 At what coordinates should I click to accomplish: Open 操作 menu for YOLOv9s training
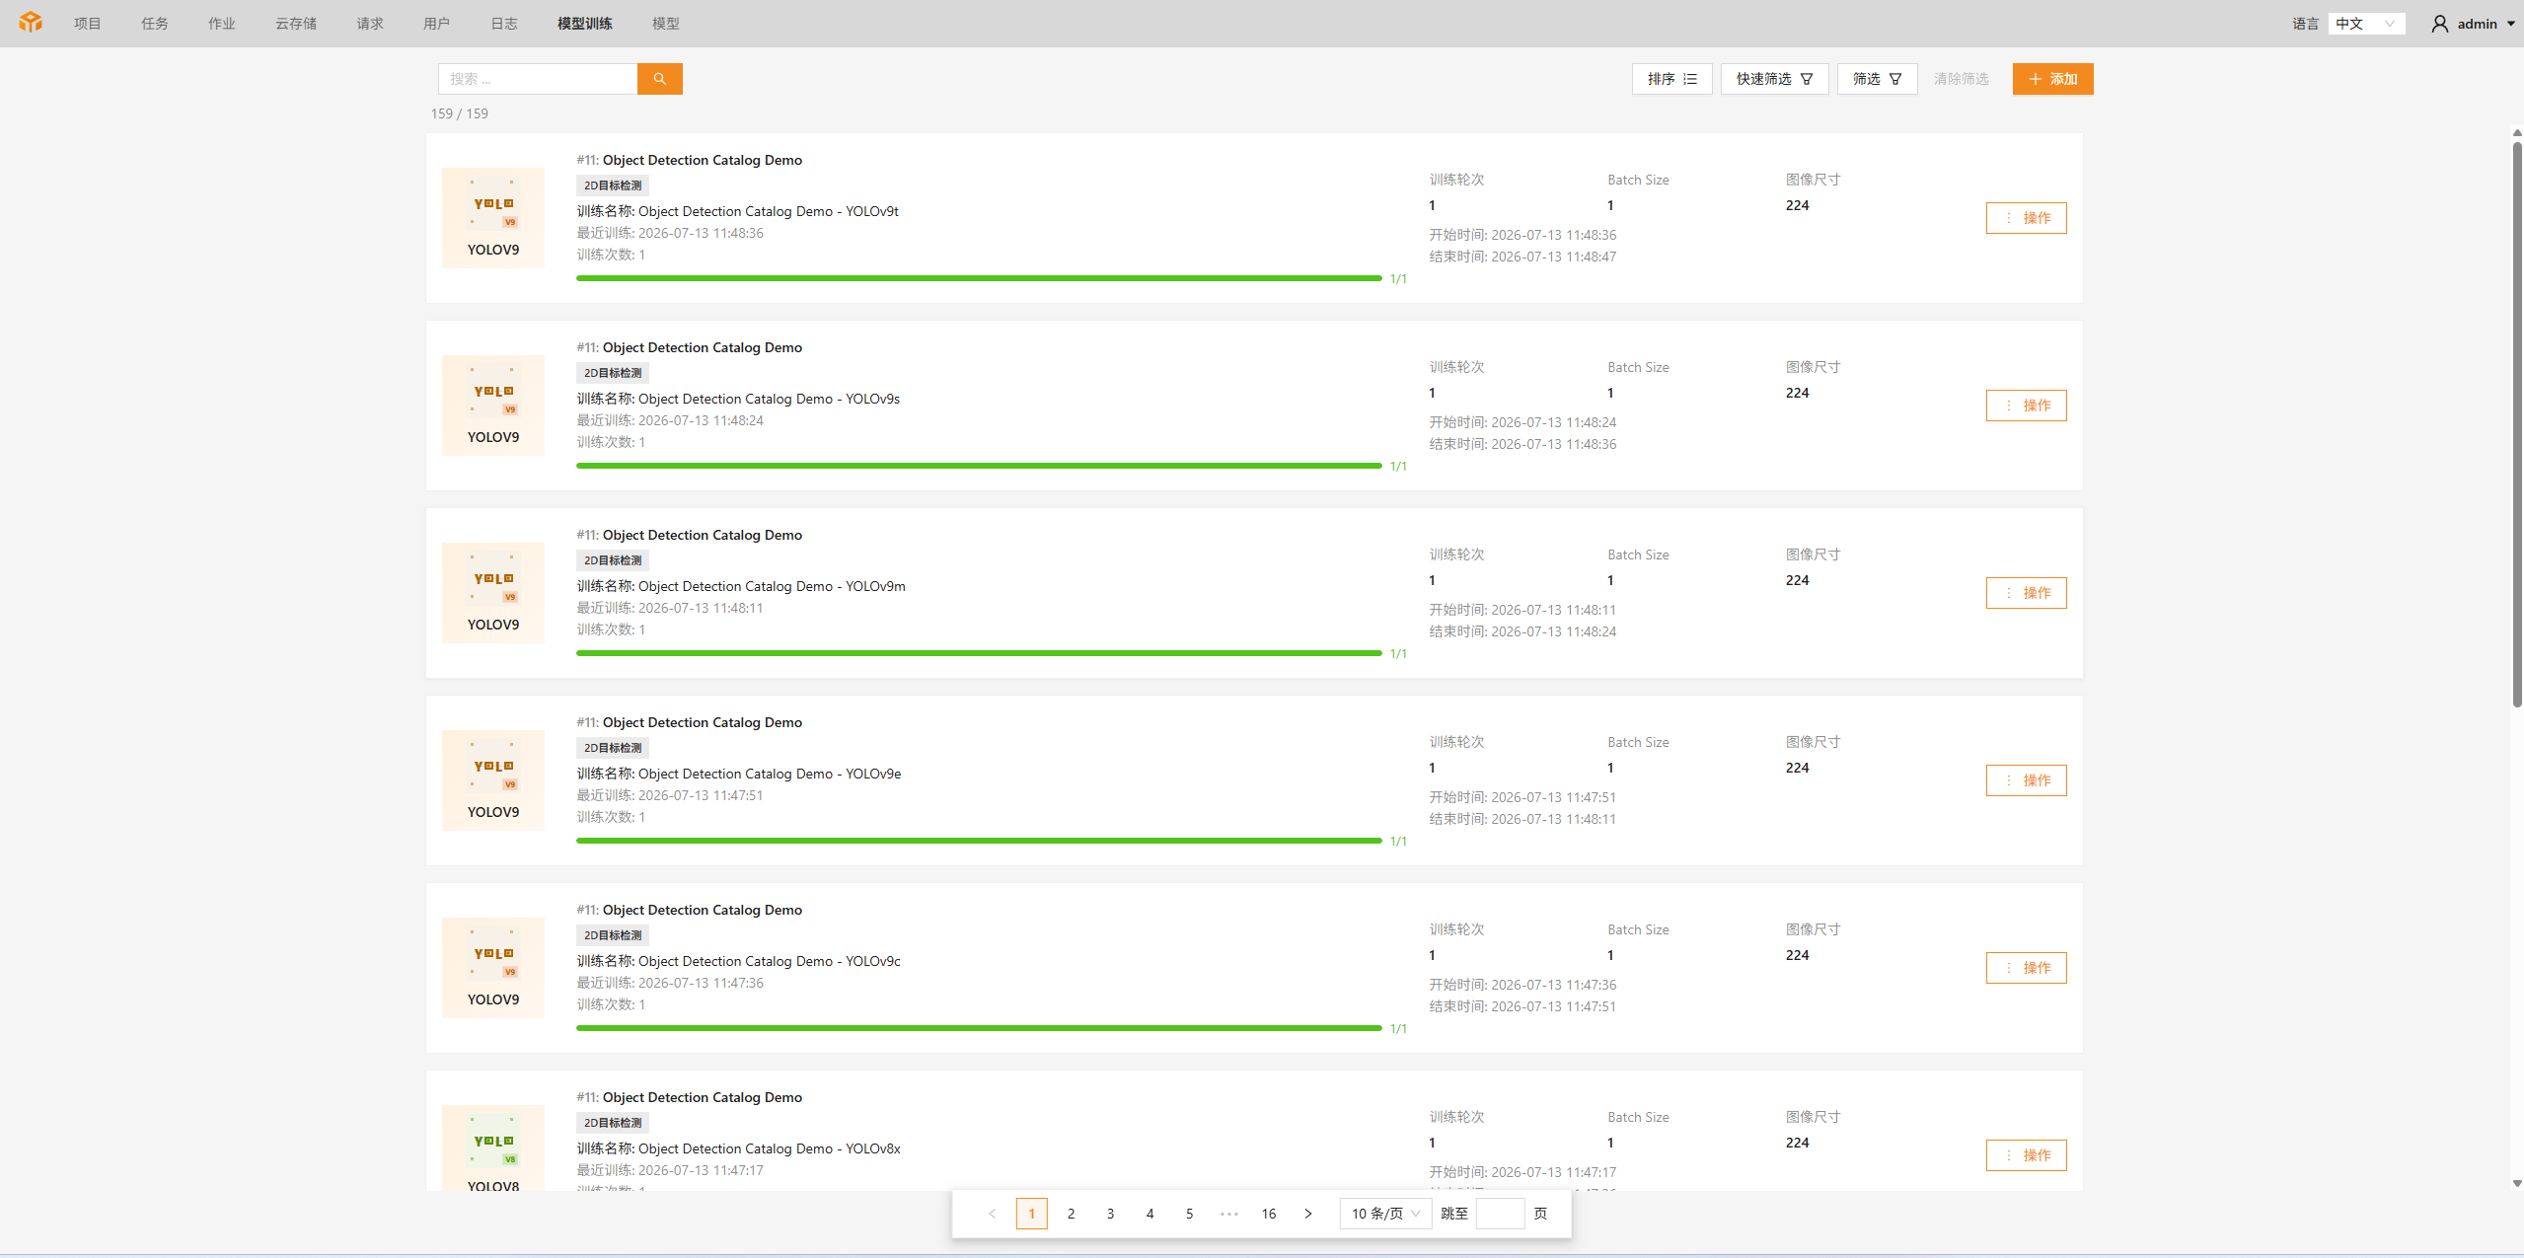[x=2027, y=406]
